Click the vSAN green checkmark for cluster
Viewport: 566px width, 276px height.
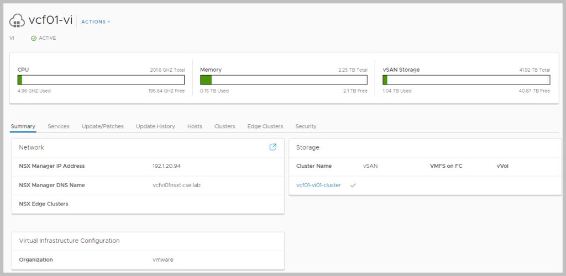coord(353,185)
